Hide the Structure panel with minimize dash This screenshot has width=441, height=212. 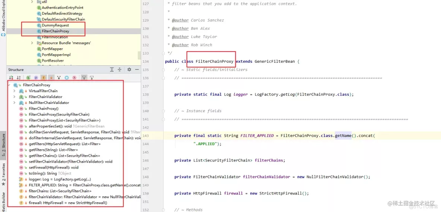pos(137,69)
